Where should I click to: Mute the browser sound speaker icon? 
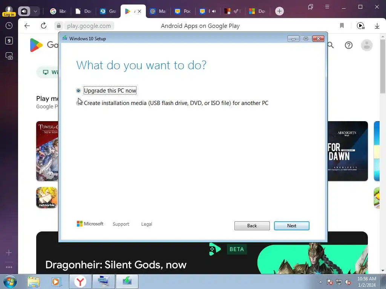click(24, 11)
